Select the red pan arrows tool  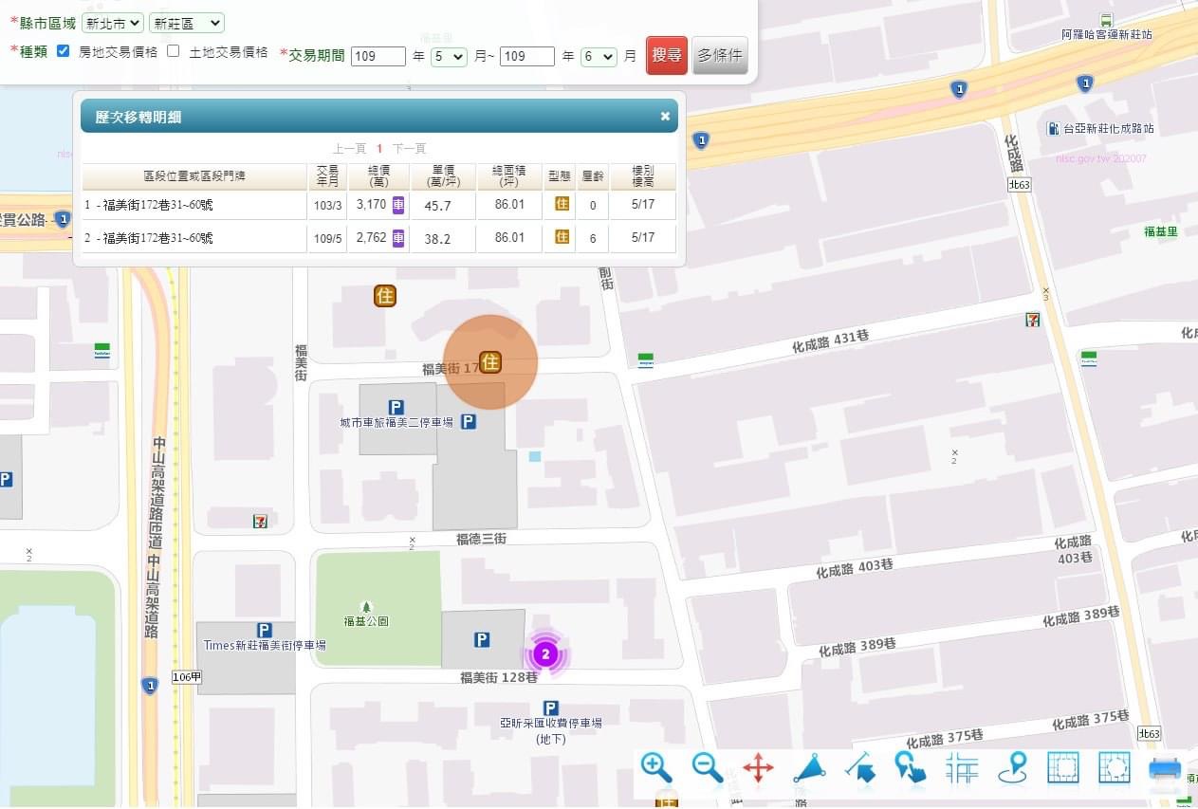pos(758,767)
